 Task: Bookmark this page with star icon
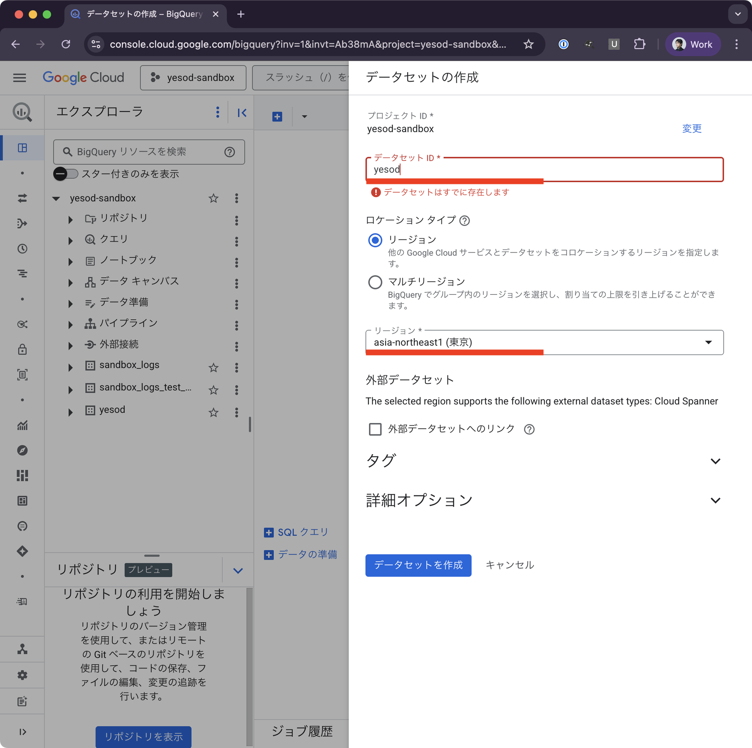528,44
